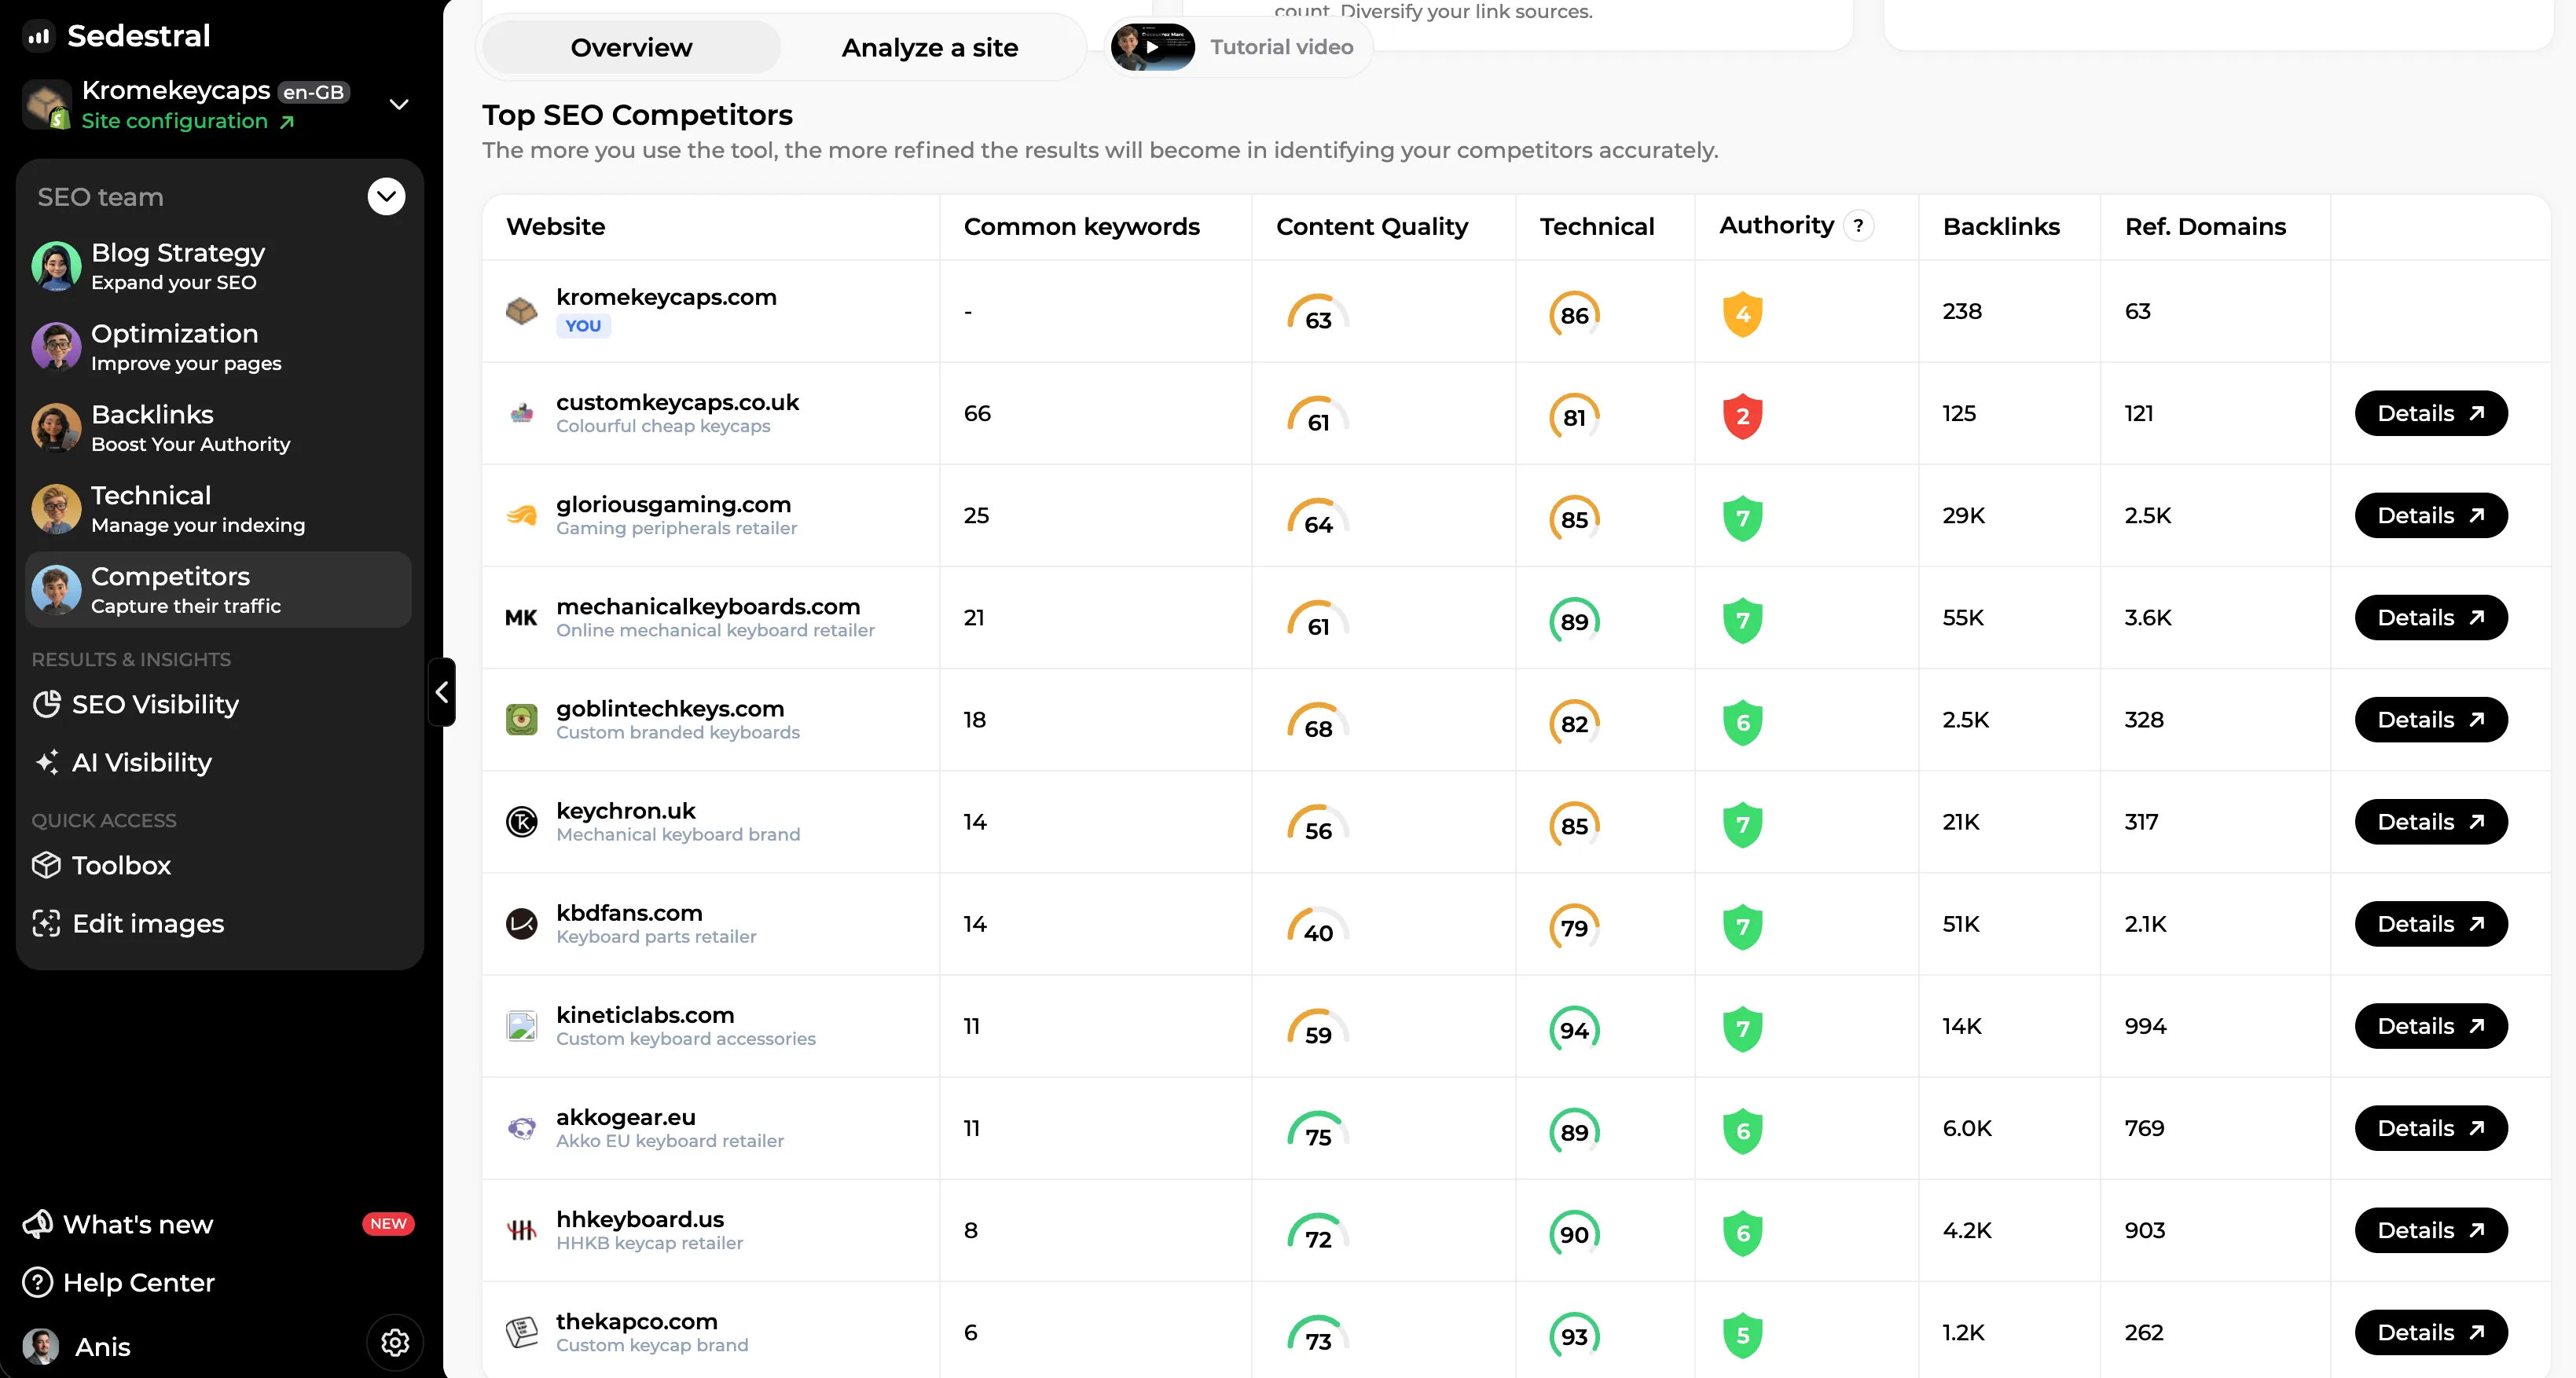Open the Help Center
The height and width of the screenshot is (1378, 2576).
[x=118, y=1283]
